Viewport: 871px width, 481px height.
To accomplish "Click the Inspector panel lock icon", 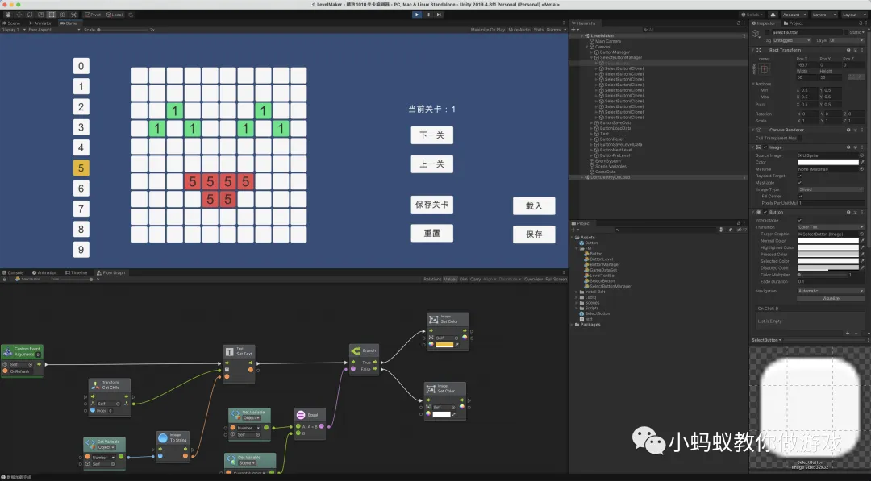I will click(x=860, y=23).
